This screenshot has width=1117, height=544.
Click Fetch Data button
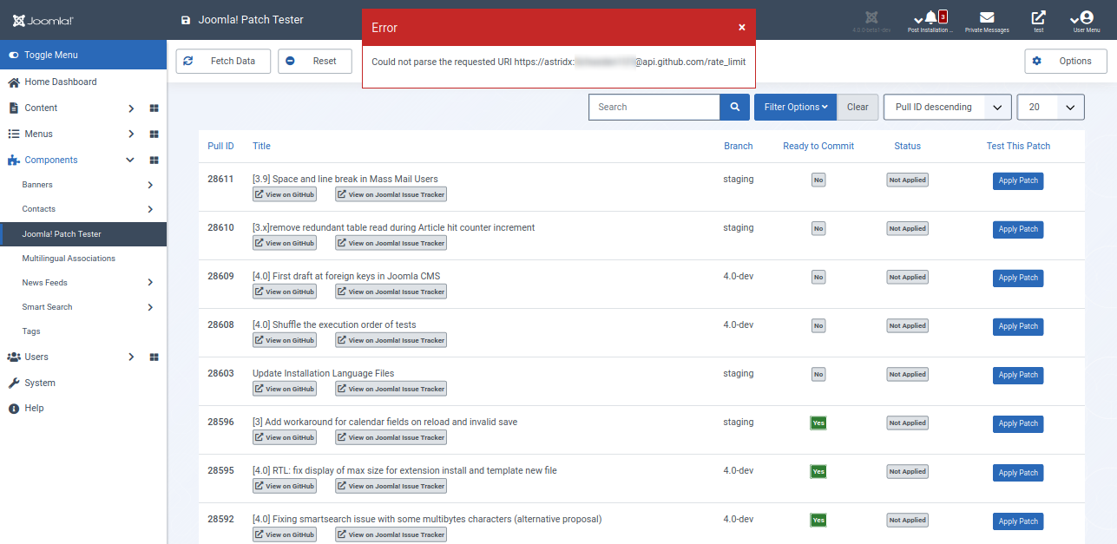pos(223,62)
